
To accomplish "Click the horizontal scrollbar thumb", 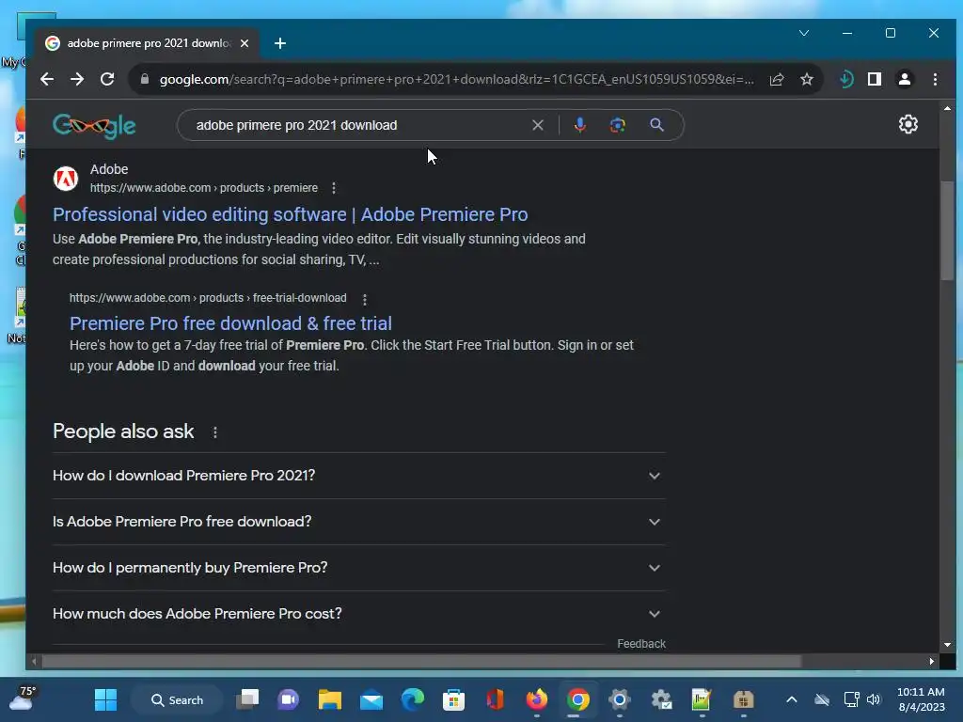I will [x=421, y=661].
